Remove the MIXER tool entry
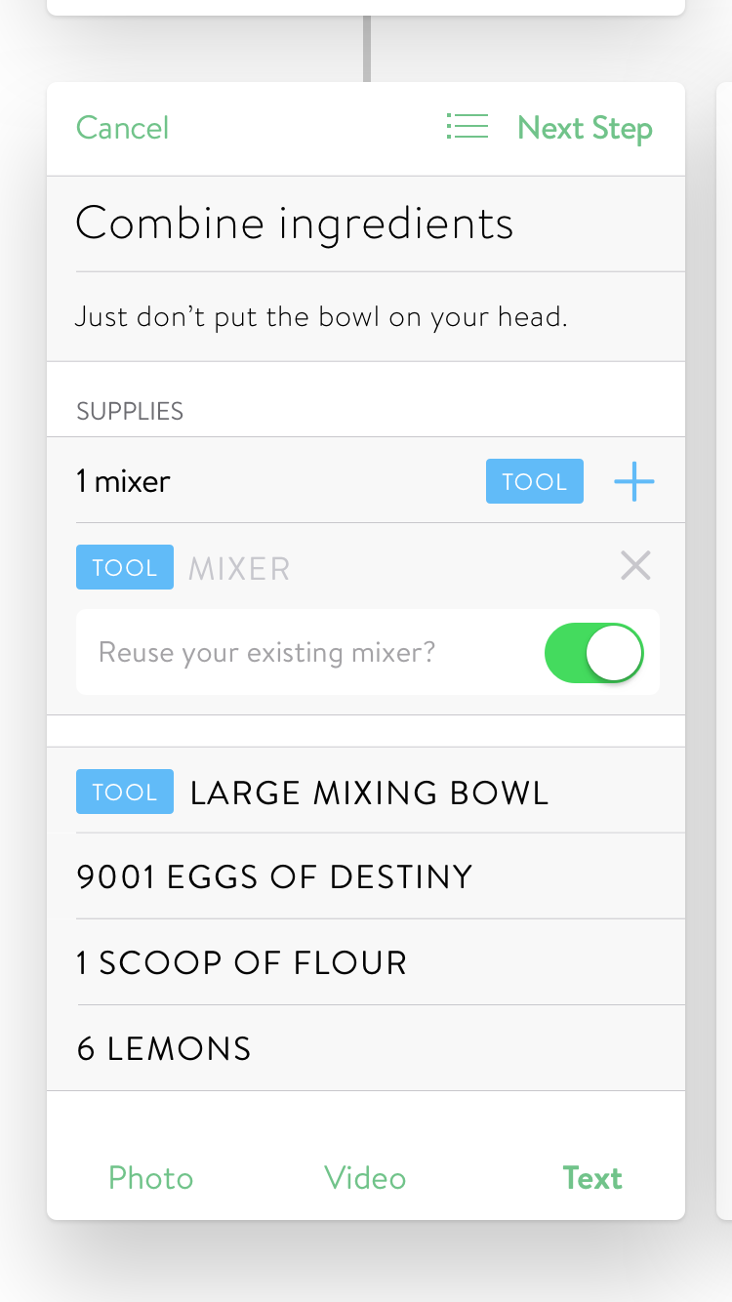The width and height of the screenshot is (732, 1302). pos(635,566)
